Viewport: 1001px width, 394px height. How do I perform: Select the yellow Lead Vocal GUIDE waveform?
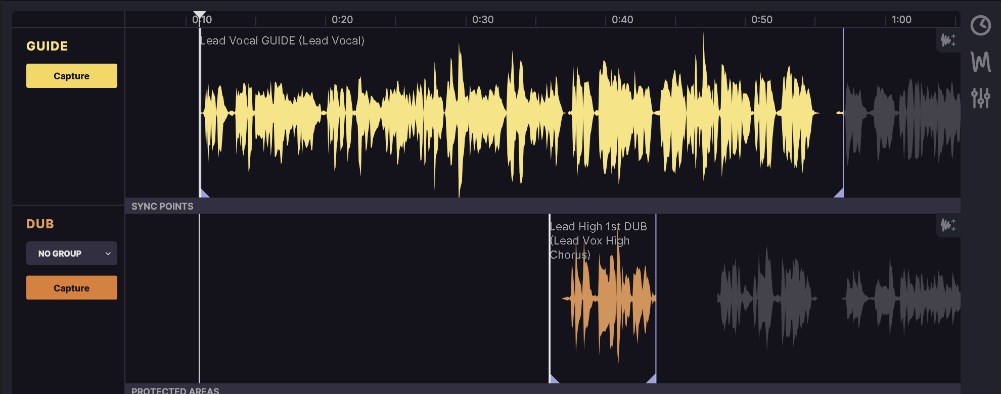(x=506, y=114)
